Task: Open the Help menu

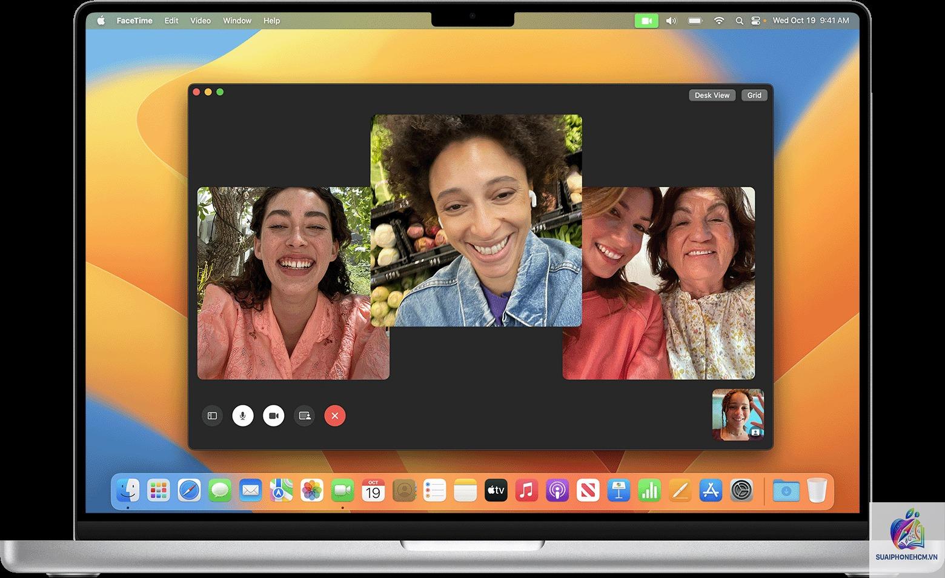Action: pyautogui.click(x=271, y=21)
